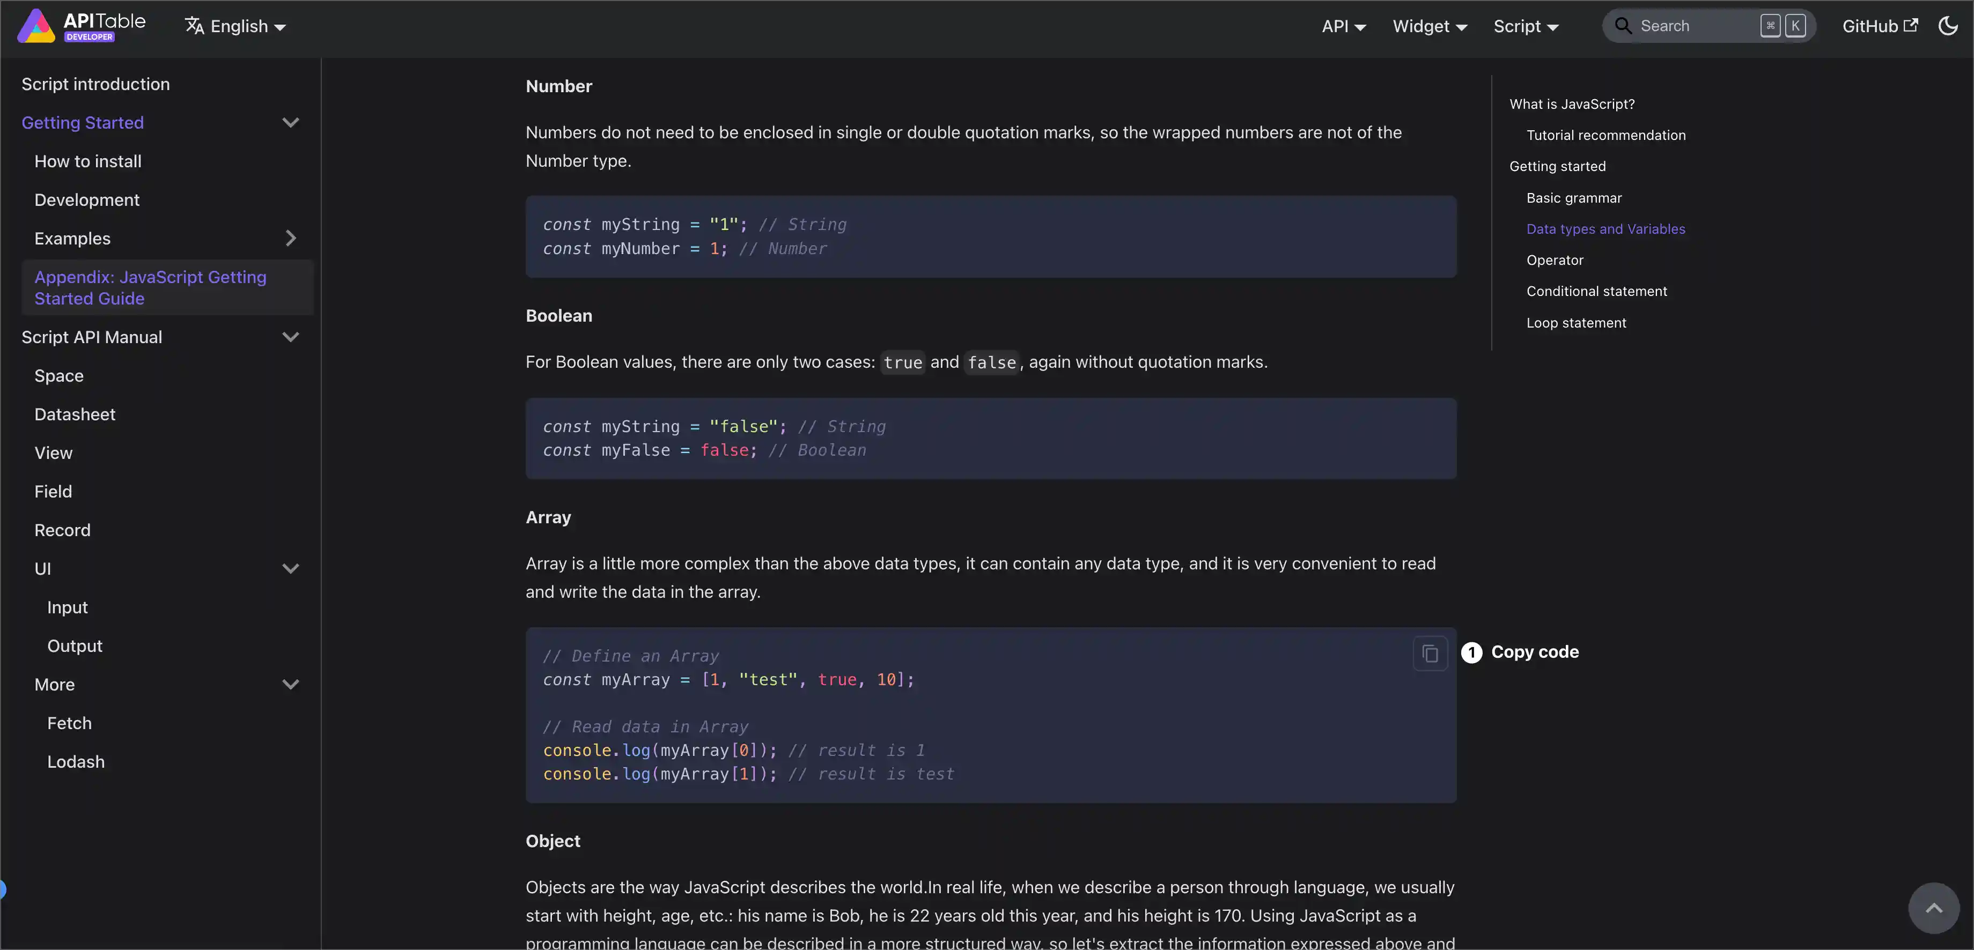
Task: Click the search magnifier icon
Action: pos(1623,25)
